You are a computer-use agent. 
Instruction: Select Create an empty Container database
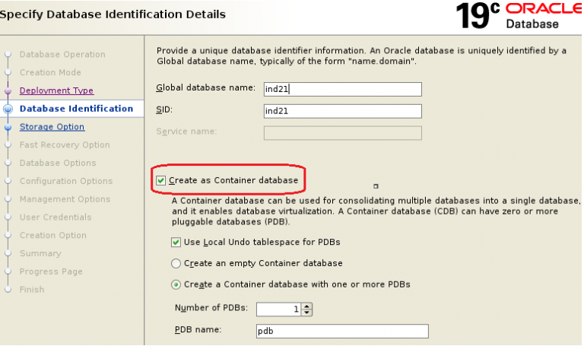pyautogui.click(x=177, y=263)
